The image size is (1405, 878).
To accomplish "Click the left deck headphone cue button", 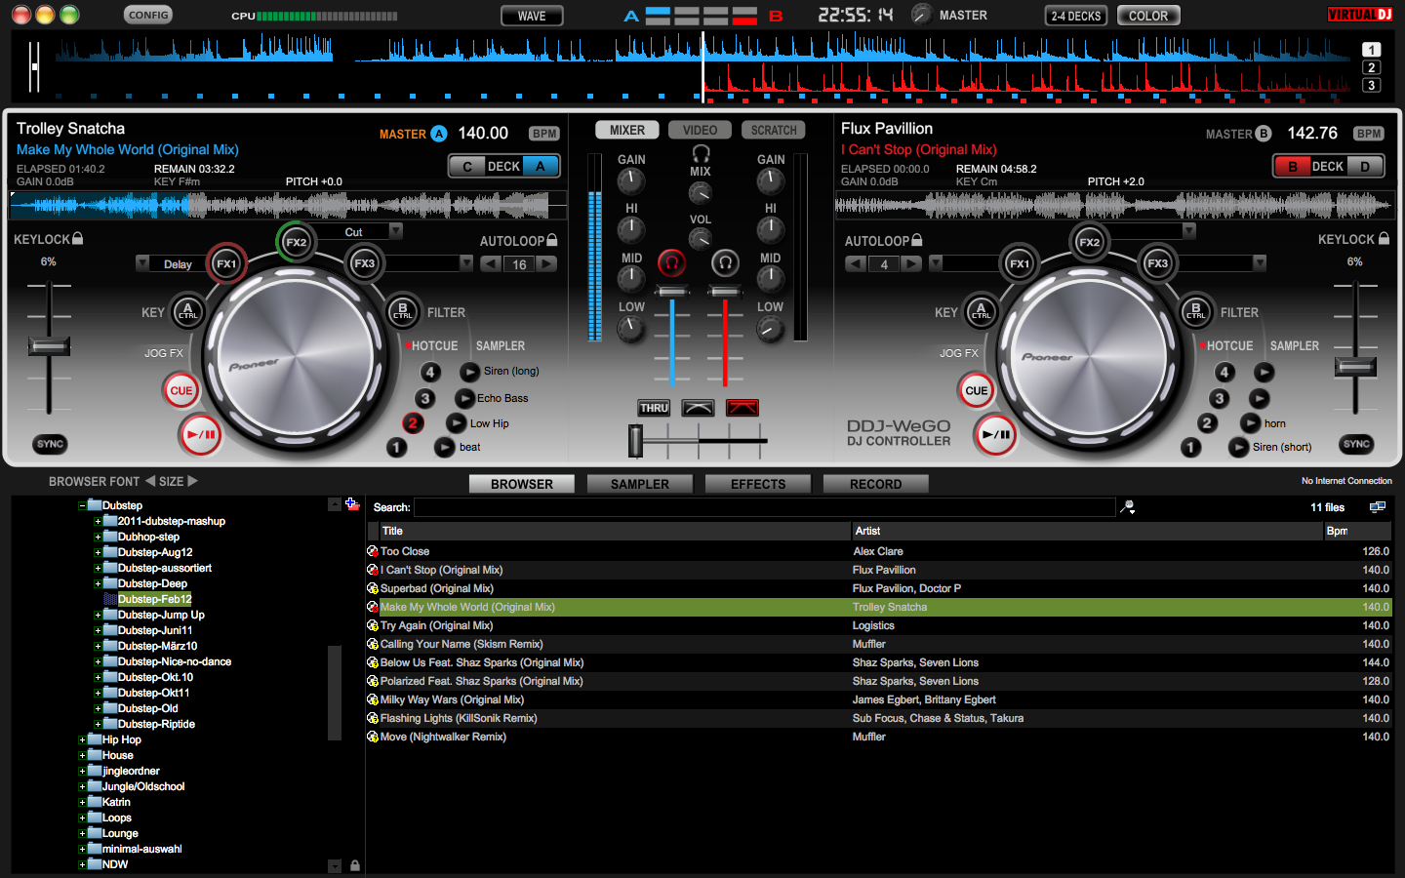I will (671, 262).
